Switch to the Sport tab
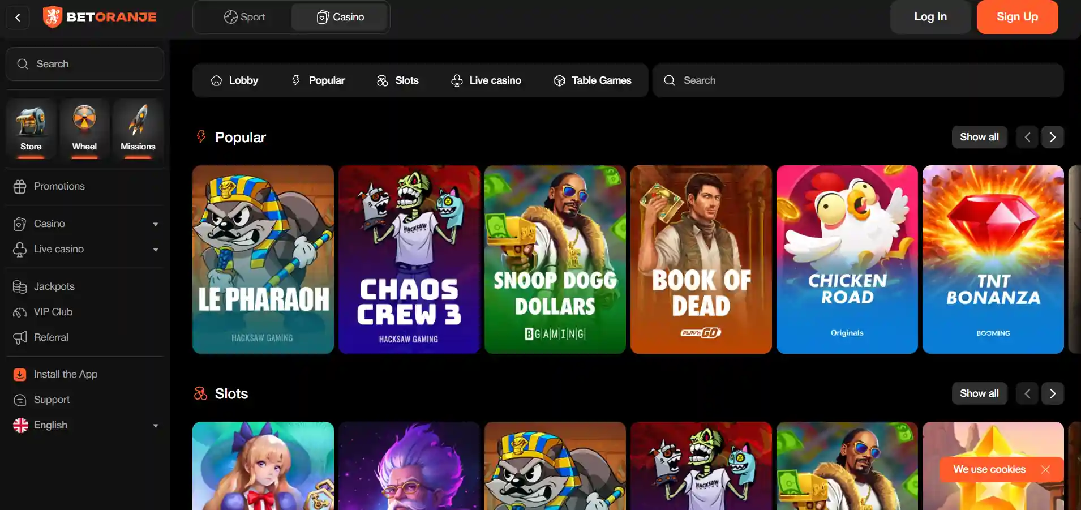The image size is (1081, 510). [244, 17]
